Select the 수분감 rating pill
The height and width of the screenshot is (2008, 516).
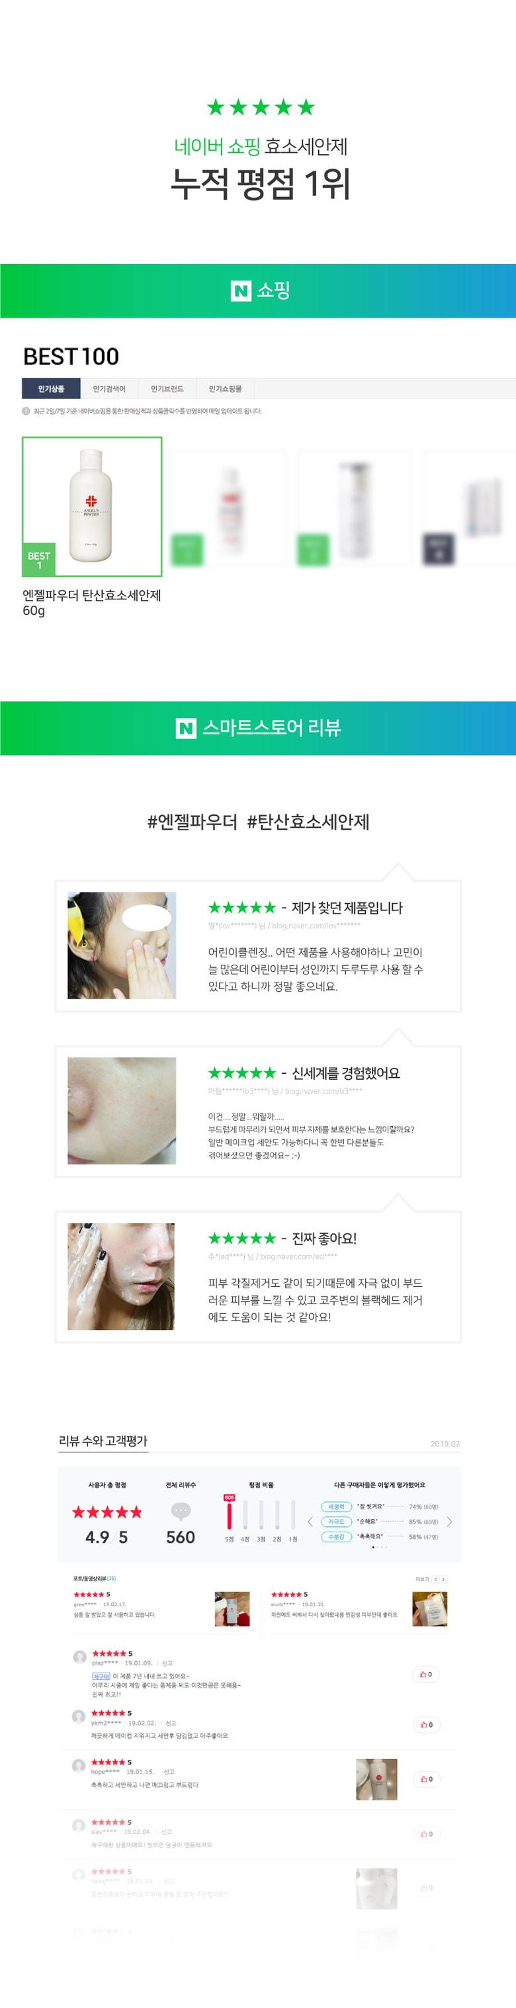point(336,1536)
